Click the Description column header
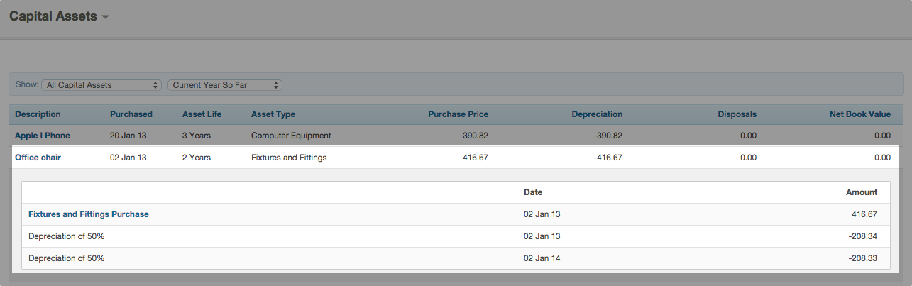The image size is (912, 286). 38,114
